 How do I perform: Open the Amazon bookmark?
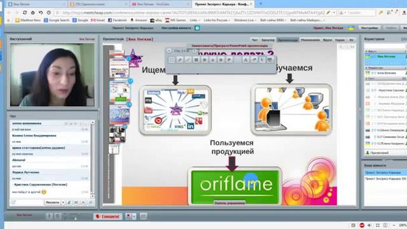[139, 20]
